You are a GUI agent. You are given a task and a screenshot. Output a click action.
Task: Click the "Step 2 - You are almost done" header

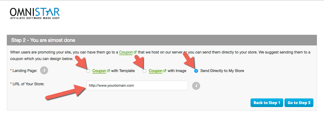[x=43, y=40]
